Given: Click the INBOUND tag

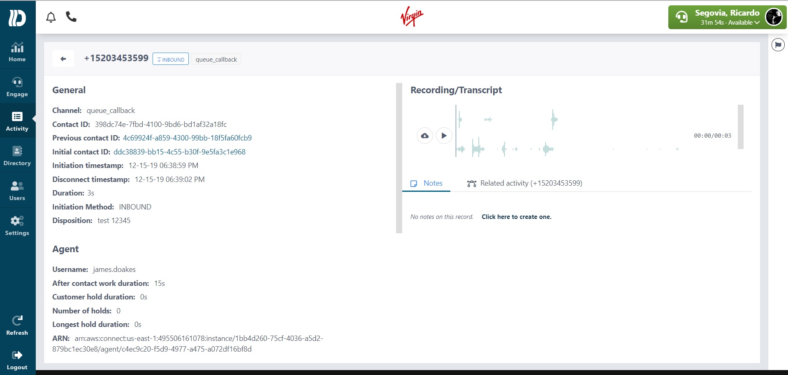Looking at the screenshot, I should (171, 59).
